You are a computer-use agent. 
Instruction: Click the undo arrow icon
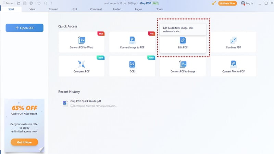pyautogui.click(x=39, y=3)
